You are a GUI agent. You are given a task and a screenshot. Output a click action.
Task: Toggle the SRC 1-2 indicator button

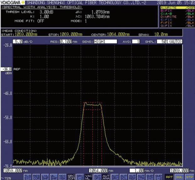coord(80,177)
